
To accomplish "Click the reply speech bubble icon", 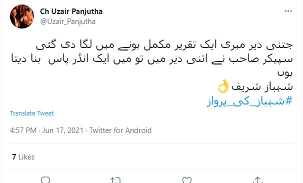I will click(45, 180).
